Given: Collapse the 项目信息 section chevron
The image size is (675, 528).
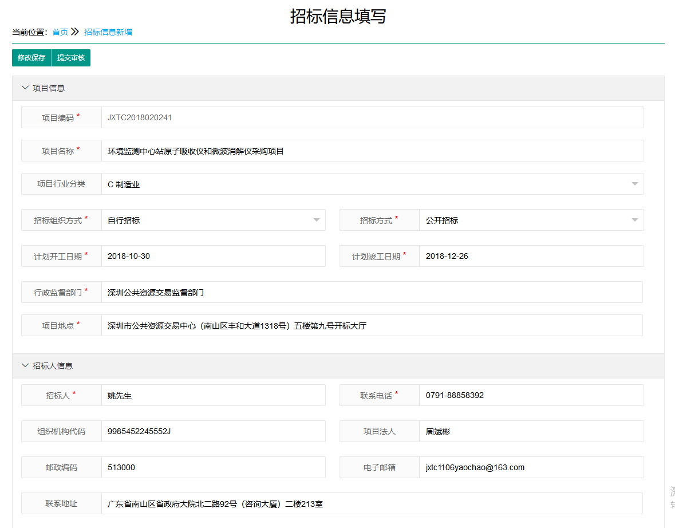Looking at the screenshot, I should point(25,88).
